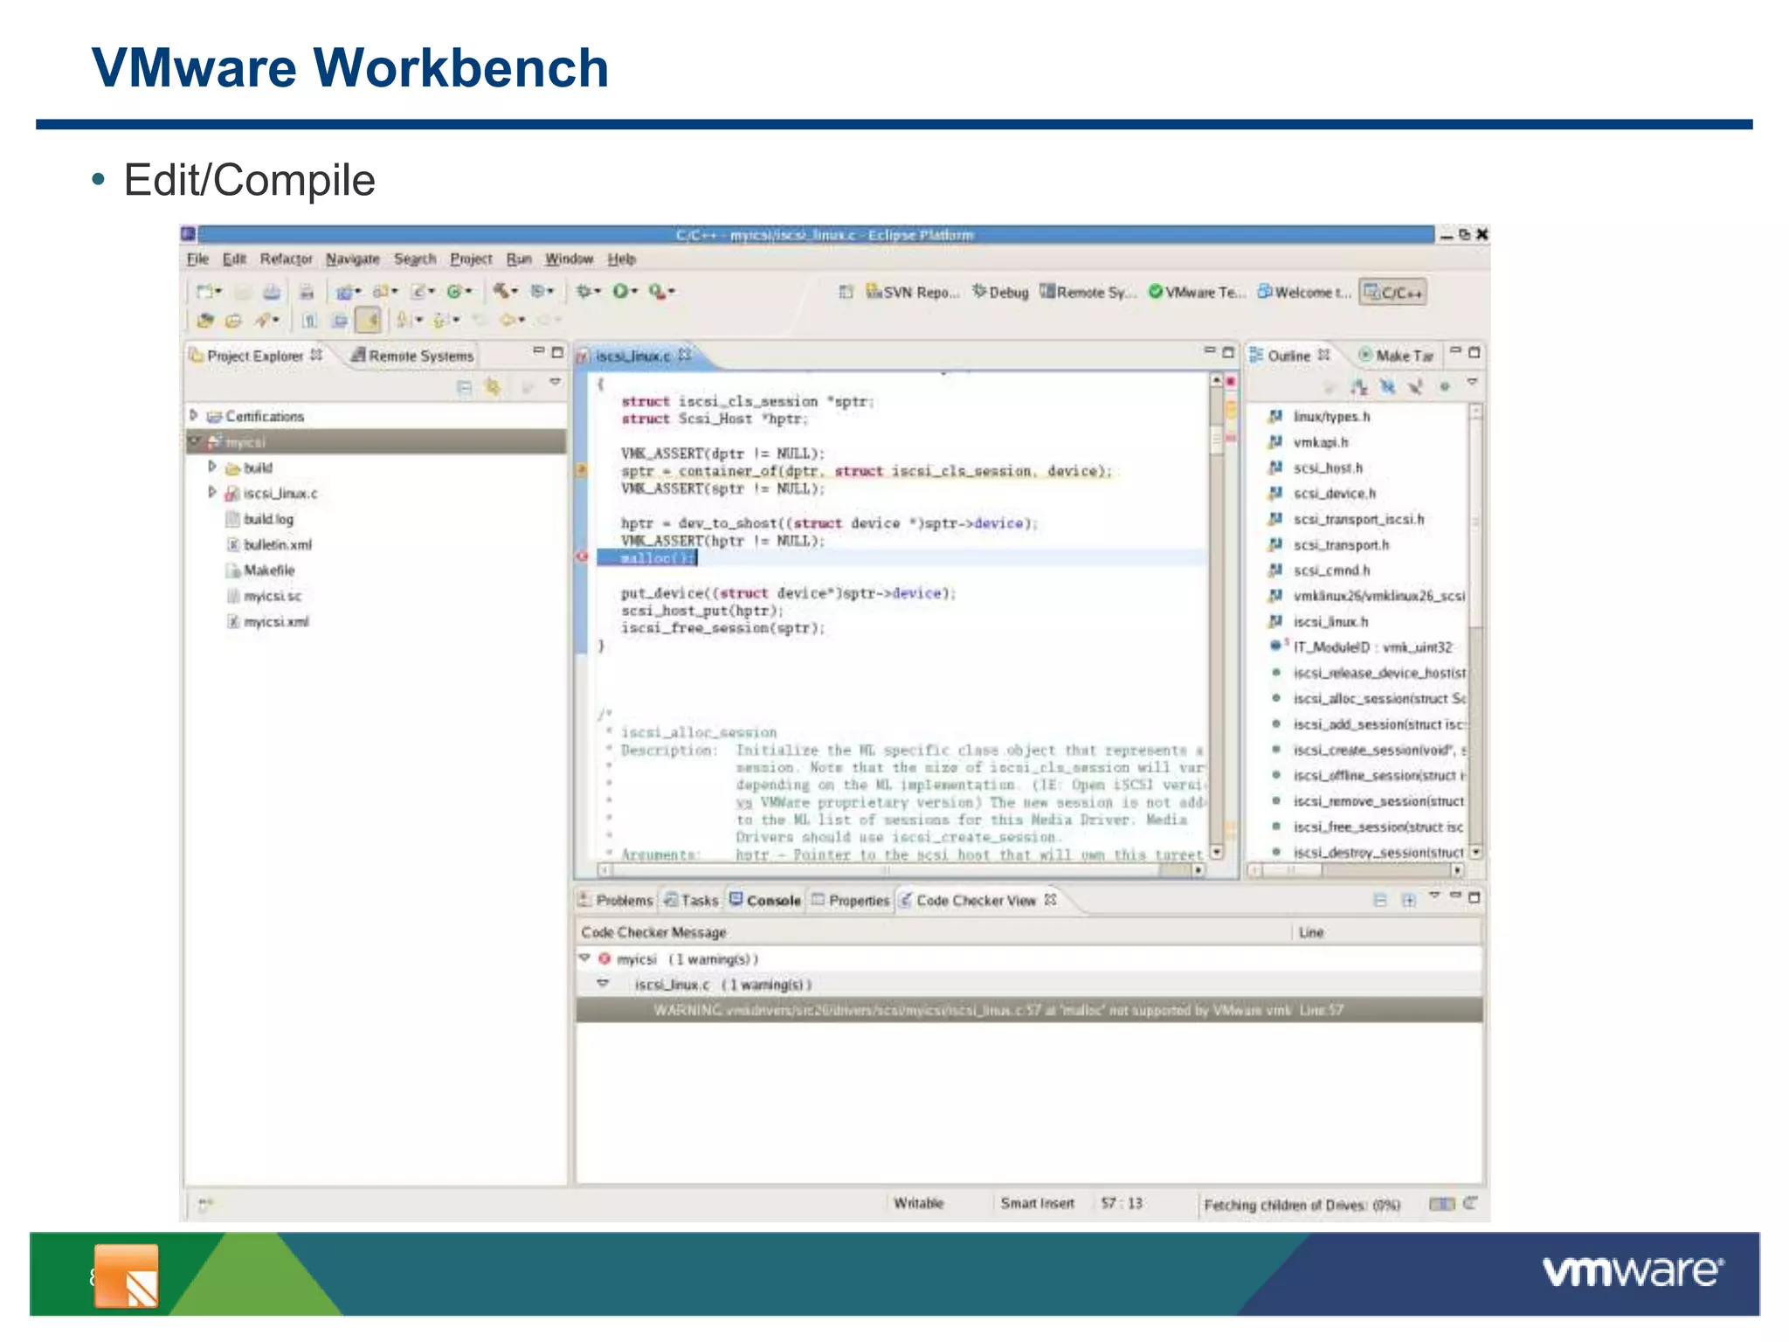Open the File menu
The width and height of the screenshot is (1789, 1342).
197,259
